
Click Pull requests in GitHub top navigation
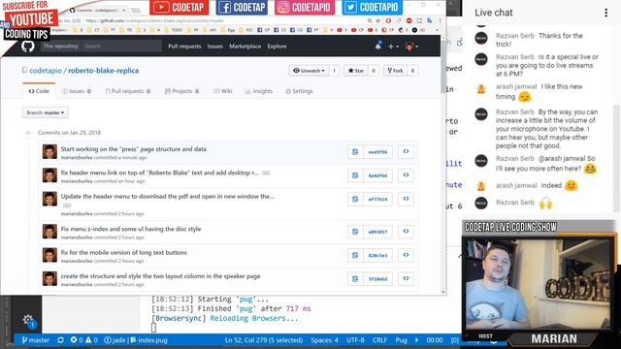[x=184, y=47]
